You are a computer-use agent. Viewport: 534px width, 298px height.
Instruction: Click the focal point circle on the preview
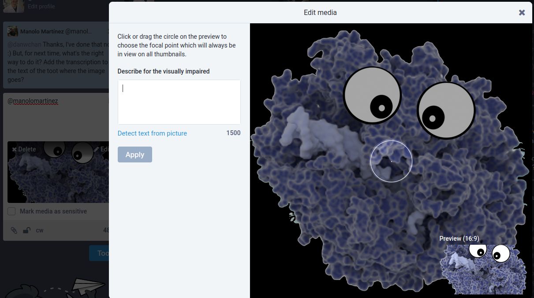click(x=391, y=161)
